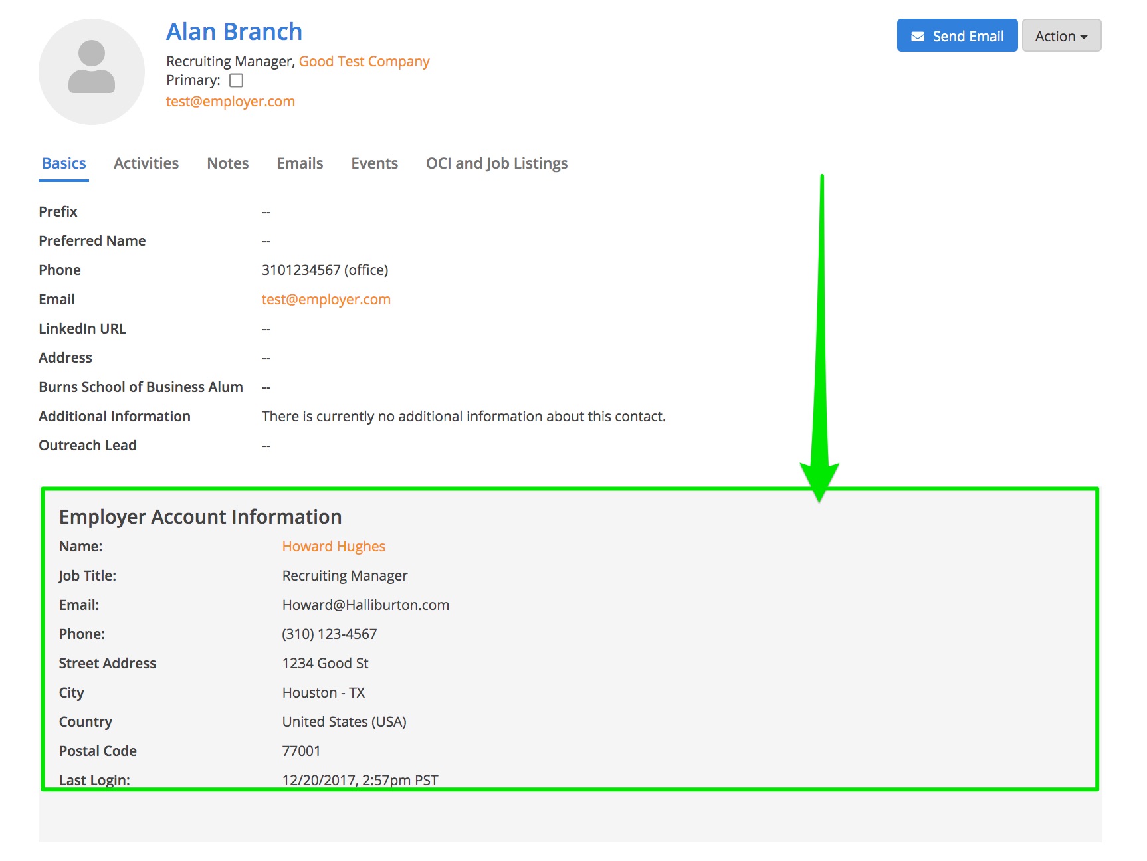
Task: Open the Action dropdown menu
Action: 1061,36
